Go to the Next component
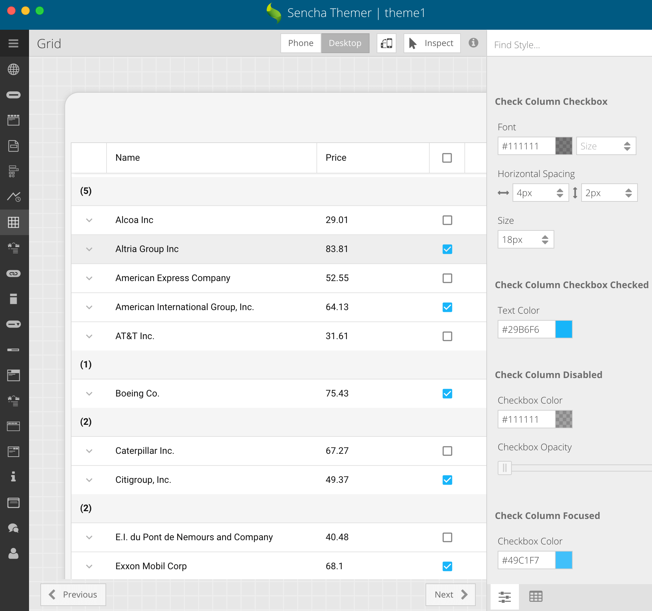 (x=451, y=595)
